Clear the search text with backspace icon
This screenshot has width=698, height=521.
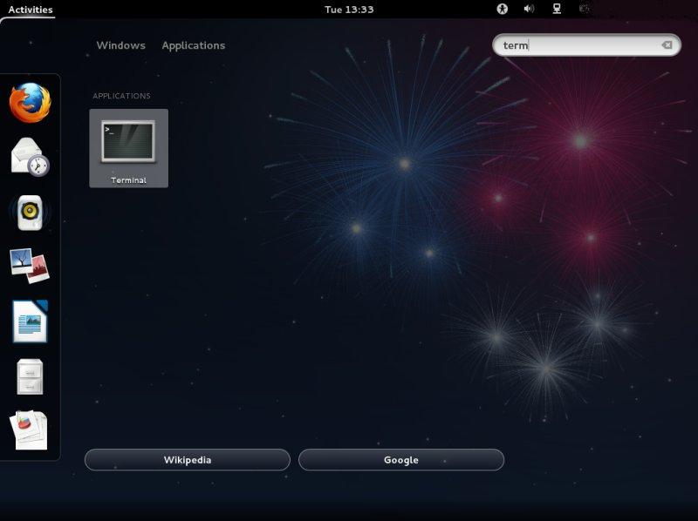[x=667, y=45]
